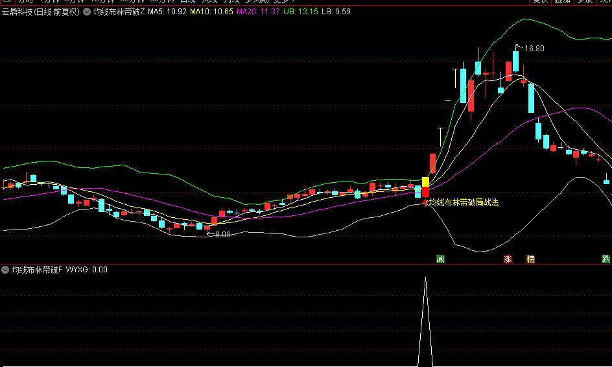Image resolution: width=612 pixels, height=367 pixels.
Task: Select the yellow-red highlighted signal candle
Action: (x=425, y=187)
